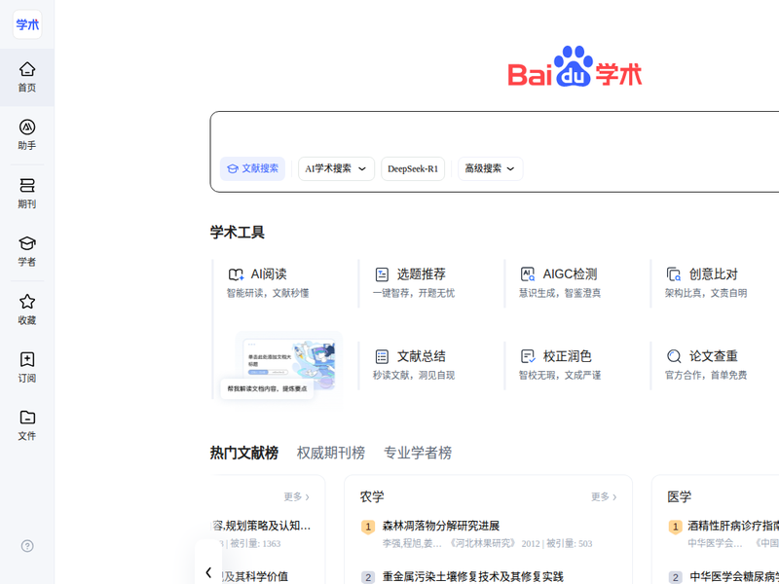Switch to the 热门文献榜 tab
779x584 pixels.
244,453
